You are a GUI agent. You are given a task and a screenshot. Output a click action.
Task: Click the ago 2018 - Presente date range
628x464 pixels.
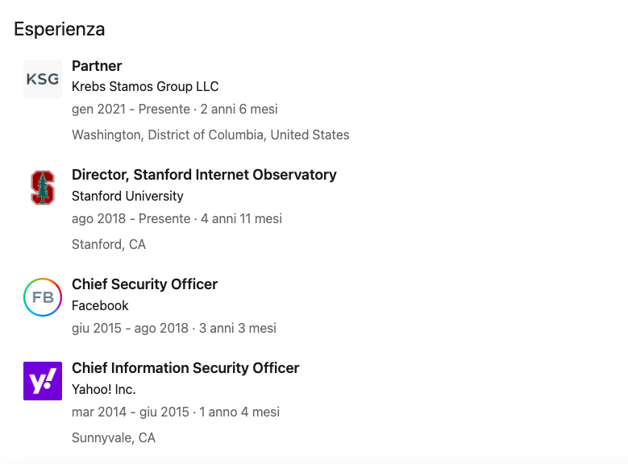[x=131, y=219]
